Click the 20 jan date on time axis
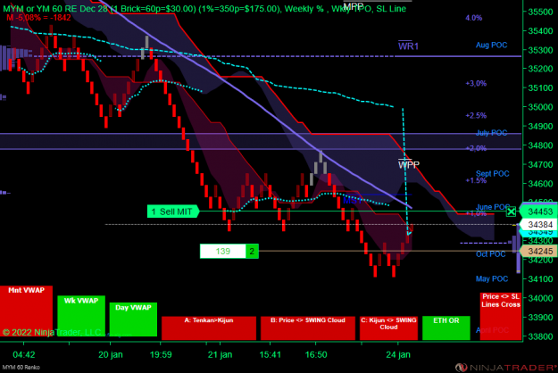The image size is (558, 373). [x=111, y=354]
